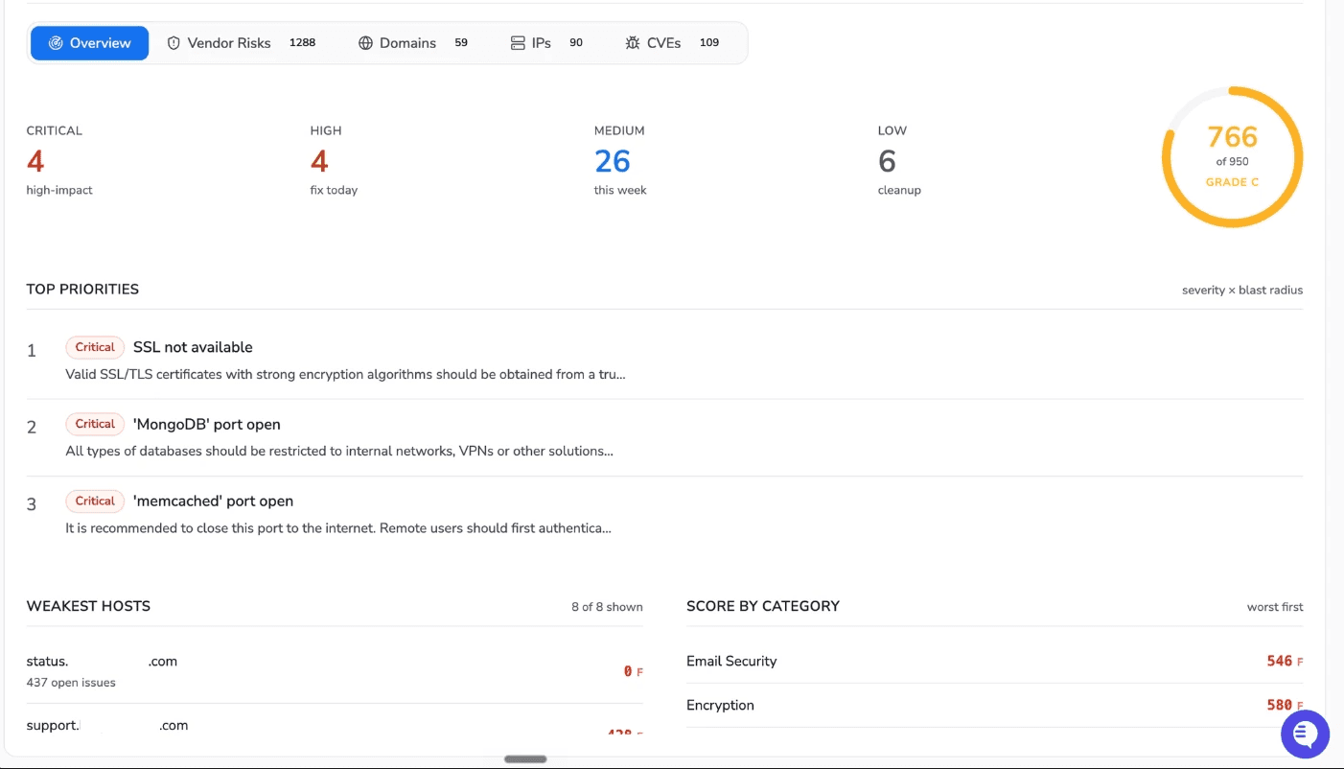This screenshot has height=769, width=1344.
Task: Click the Critical badge on MongoDB row
Action: point(95,424)
